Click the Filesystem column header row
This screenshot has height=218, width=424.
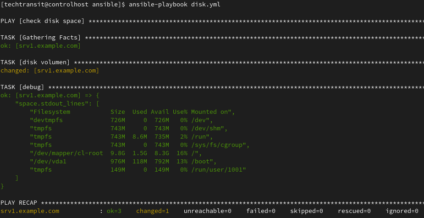(132, 112)
